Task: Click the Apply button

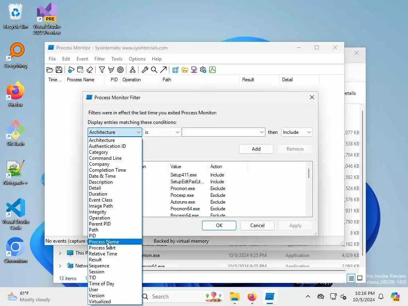Action: click(x=295, y=226)
